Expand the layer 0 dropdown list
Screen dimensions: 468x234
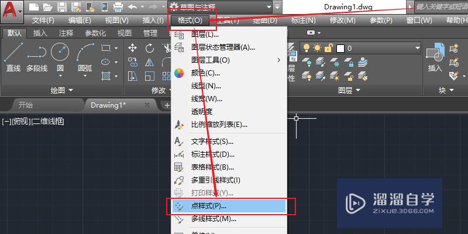click(x=417, y=48)
